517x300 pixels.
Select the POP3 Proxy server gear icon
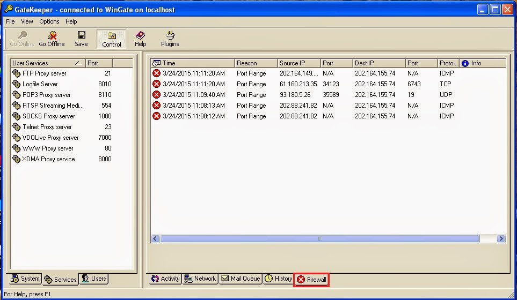(x=17, y=95)
